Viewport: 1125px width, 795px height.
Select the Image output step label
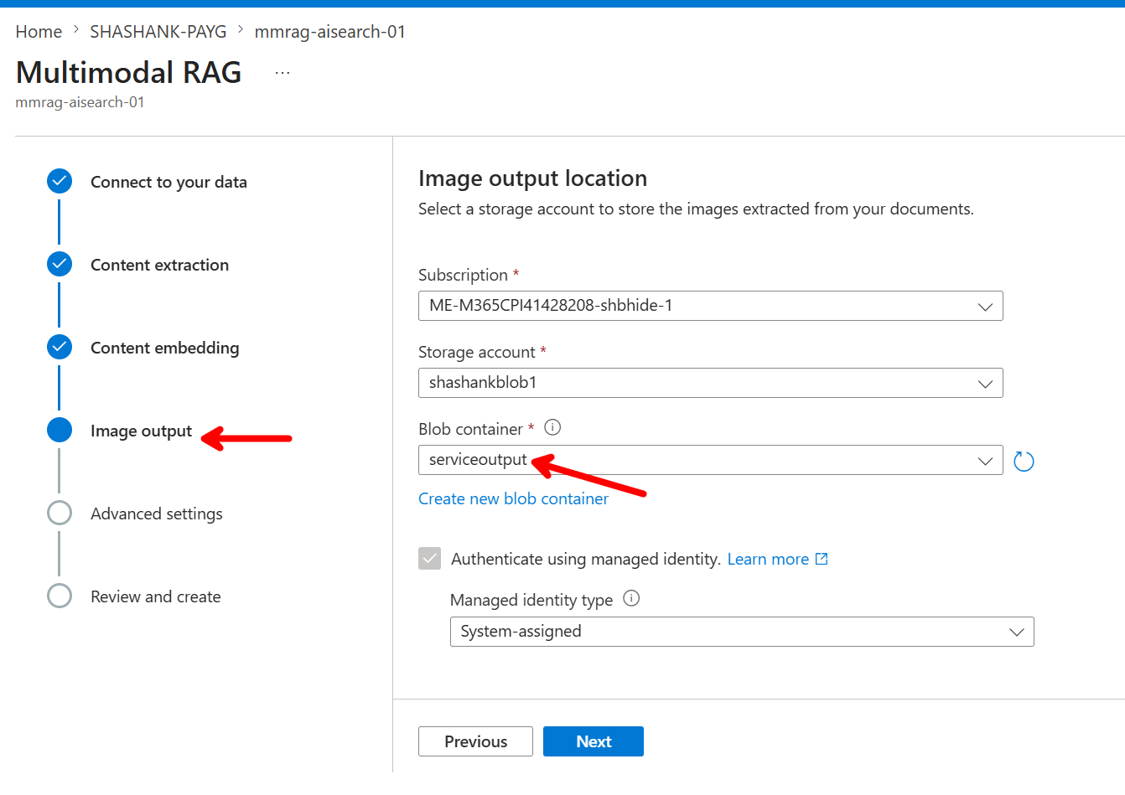tap(141, 431)
